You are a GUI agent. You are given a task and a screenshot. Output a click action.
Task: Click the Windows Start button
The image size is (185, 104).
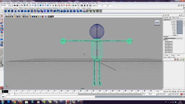pyautogui.click(x=3, y=102)
